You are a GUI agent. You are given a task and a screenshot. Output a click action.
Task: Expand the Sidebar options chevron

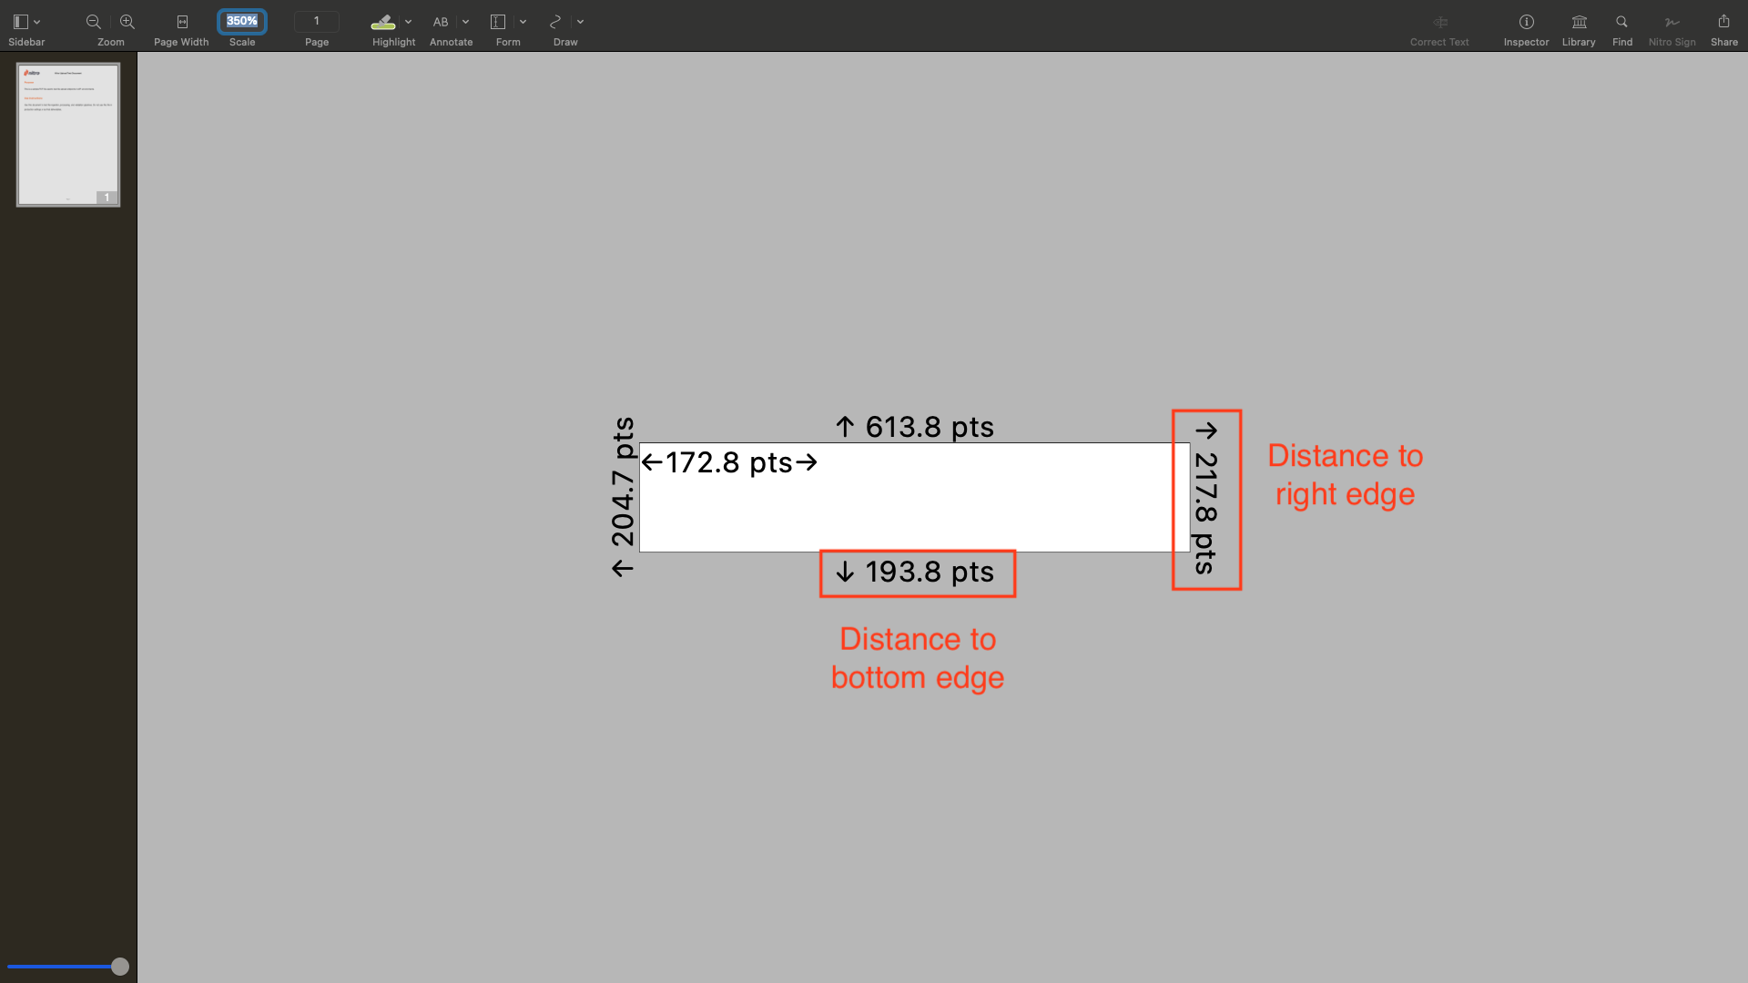(x=37, y=22)
